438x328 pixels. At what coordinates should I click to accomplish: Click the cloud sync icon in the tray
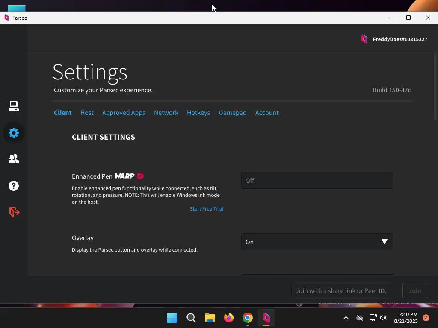(x=360, y=318)
